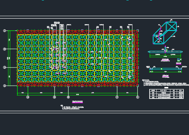Click the notes text beneath the plan title
Viewport: 189px width, 135px height.
pyautogui.click(x=72, y=107)
